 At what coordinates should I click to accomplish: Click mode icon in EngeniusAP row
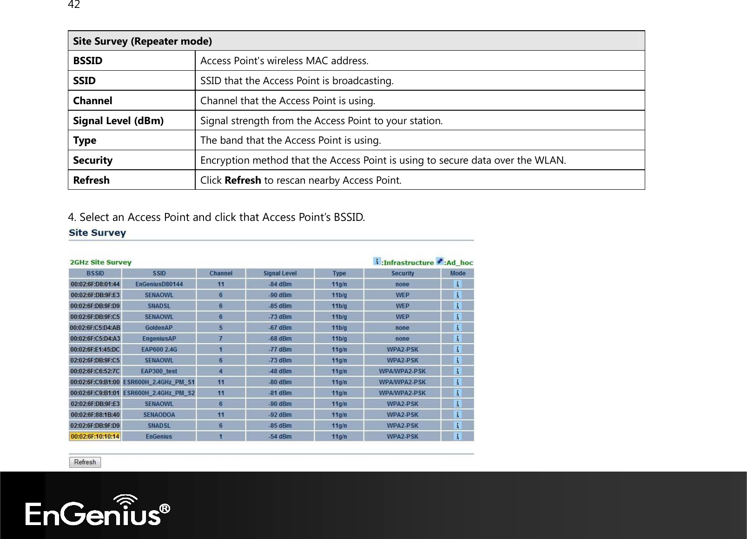click(x=458, y=339)
